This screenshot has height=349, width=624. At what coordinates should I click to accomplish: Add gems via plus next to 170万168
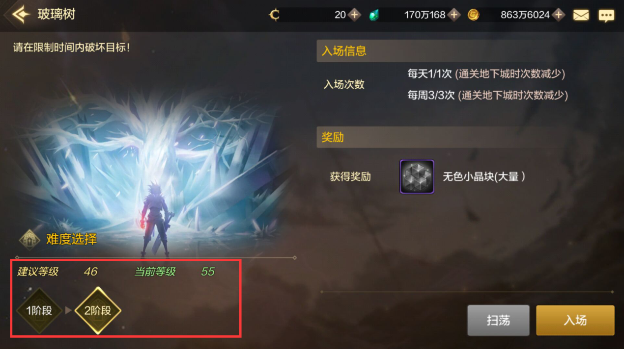click(x=454, y=15)
